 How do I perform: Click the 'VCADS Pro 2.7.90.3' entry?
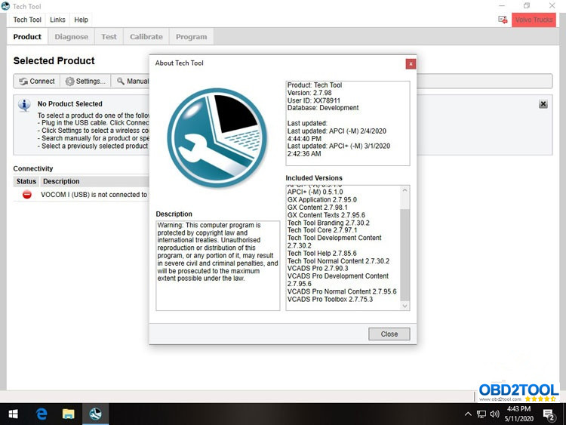pyautogui.click(x=318, y=268)
